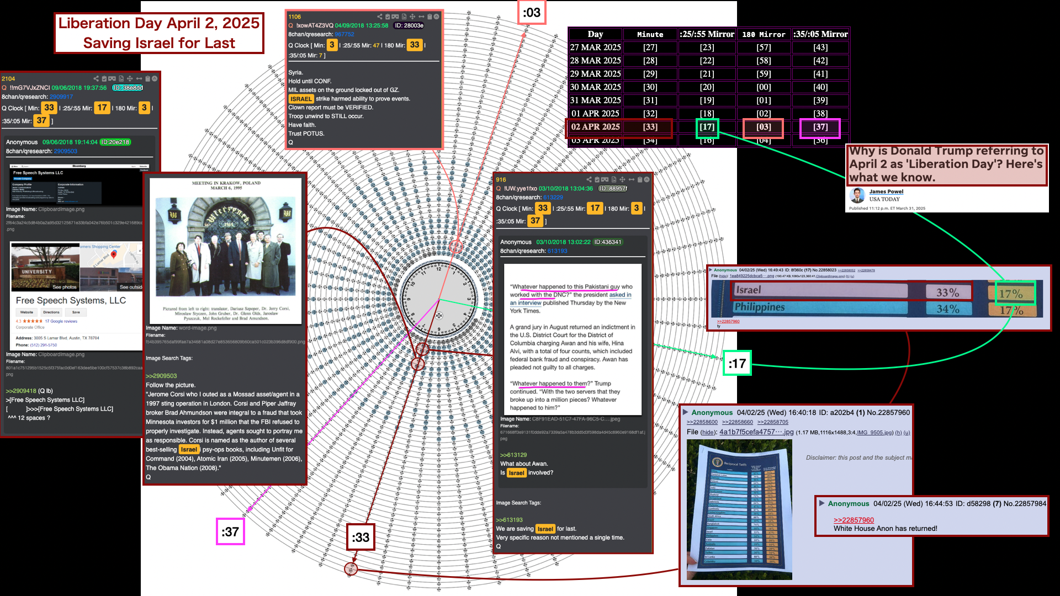Toggle hide on the 4a1b7f5cefa4757 file
The height and width of the screenshot is (596, 1060).
[707, 433]
